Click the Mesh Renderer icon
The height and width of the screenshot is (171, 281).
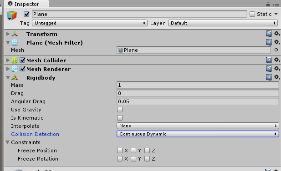tap(15, 69)
